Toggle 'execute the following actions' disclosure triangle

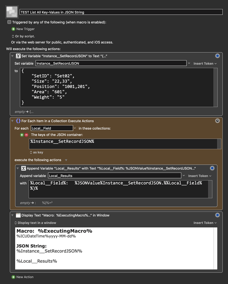pos(66,160)
